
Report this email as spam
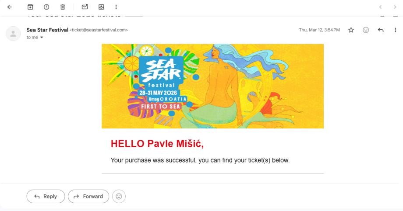point(46,7)
